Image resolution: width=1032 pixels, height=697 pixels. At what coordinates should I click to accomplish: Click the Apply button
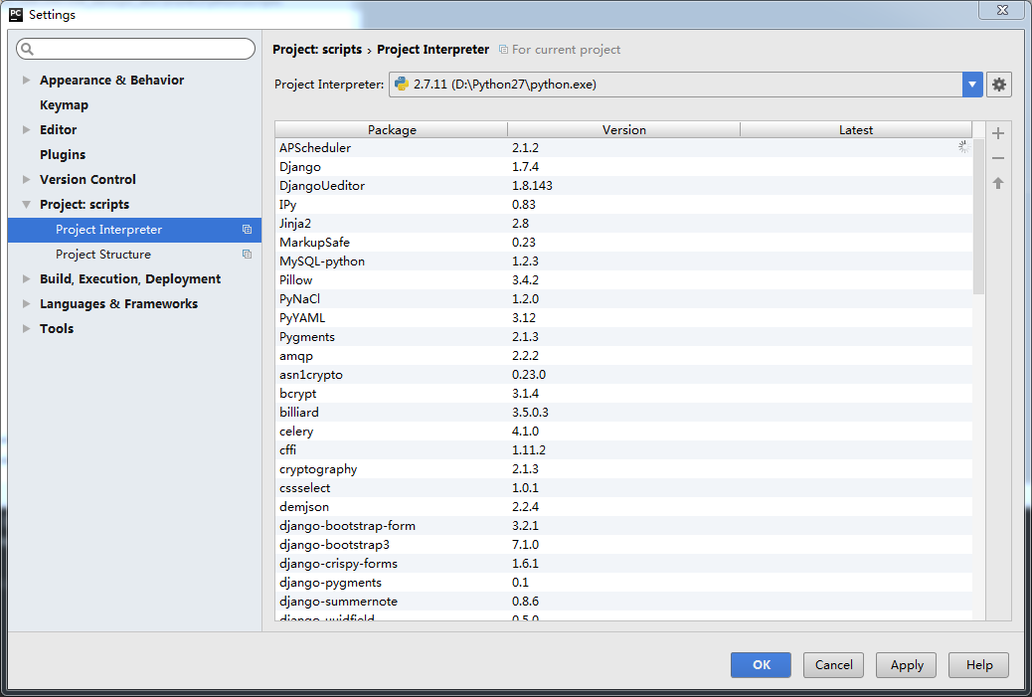pos(907,665)
